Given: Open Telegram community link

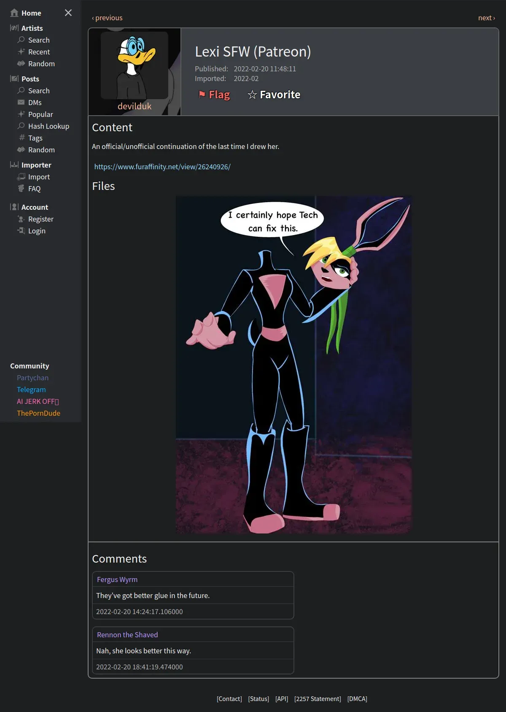Looking at the screenshot, I should tap(31, 390).
